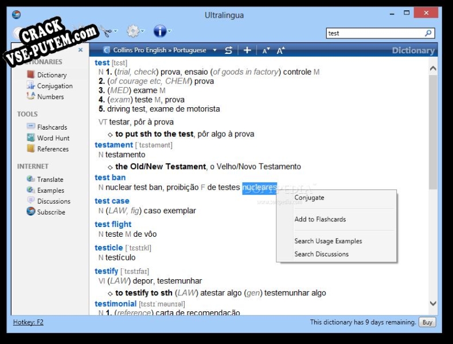This screenshot has width=453, height=344.
Task: Click the dictionary book icon in header
Action: pos(107,50)
